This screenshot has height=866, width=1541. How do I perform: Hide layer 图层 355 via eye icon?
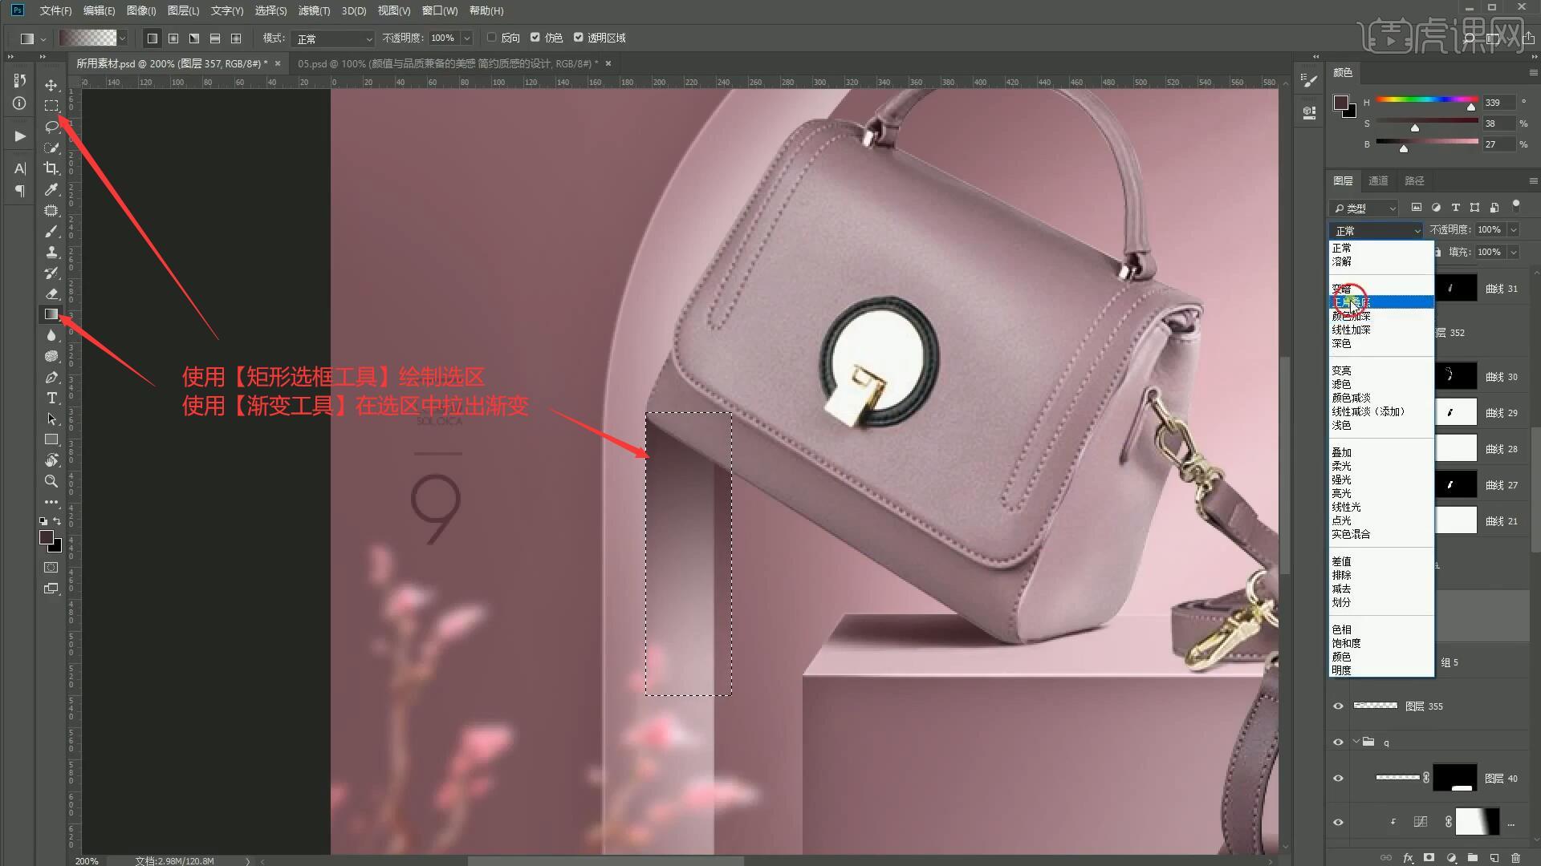coord(1338,706)
